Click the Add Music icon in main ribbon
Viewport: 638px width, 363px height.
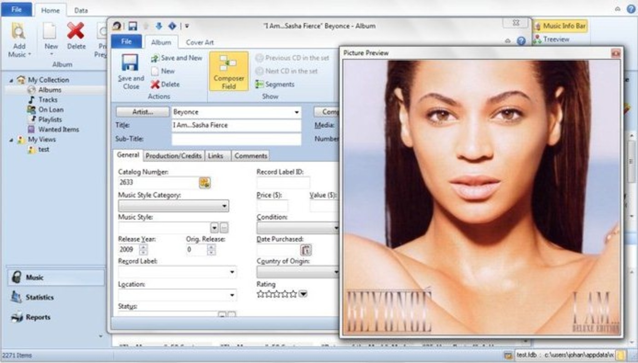19,31
